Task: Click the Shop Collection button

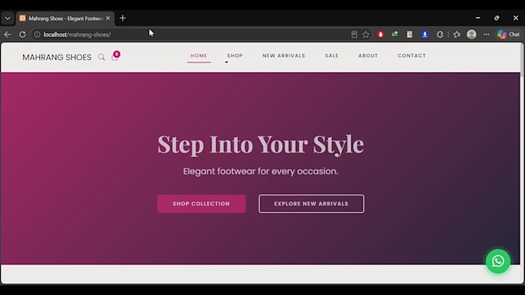Action: tap(202, 204)
